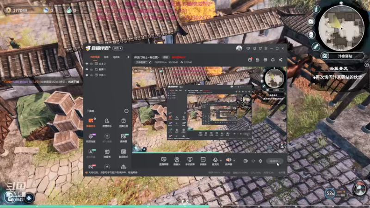Select the 文本 2 source row

click(108, 64)
